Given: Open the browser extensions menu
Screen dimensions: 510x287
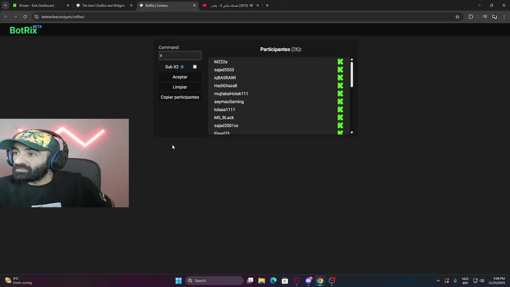Looking at the screenshot, I should click(471, 17).
